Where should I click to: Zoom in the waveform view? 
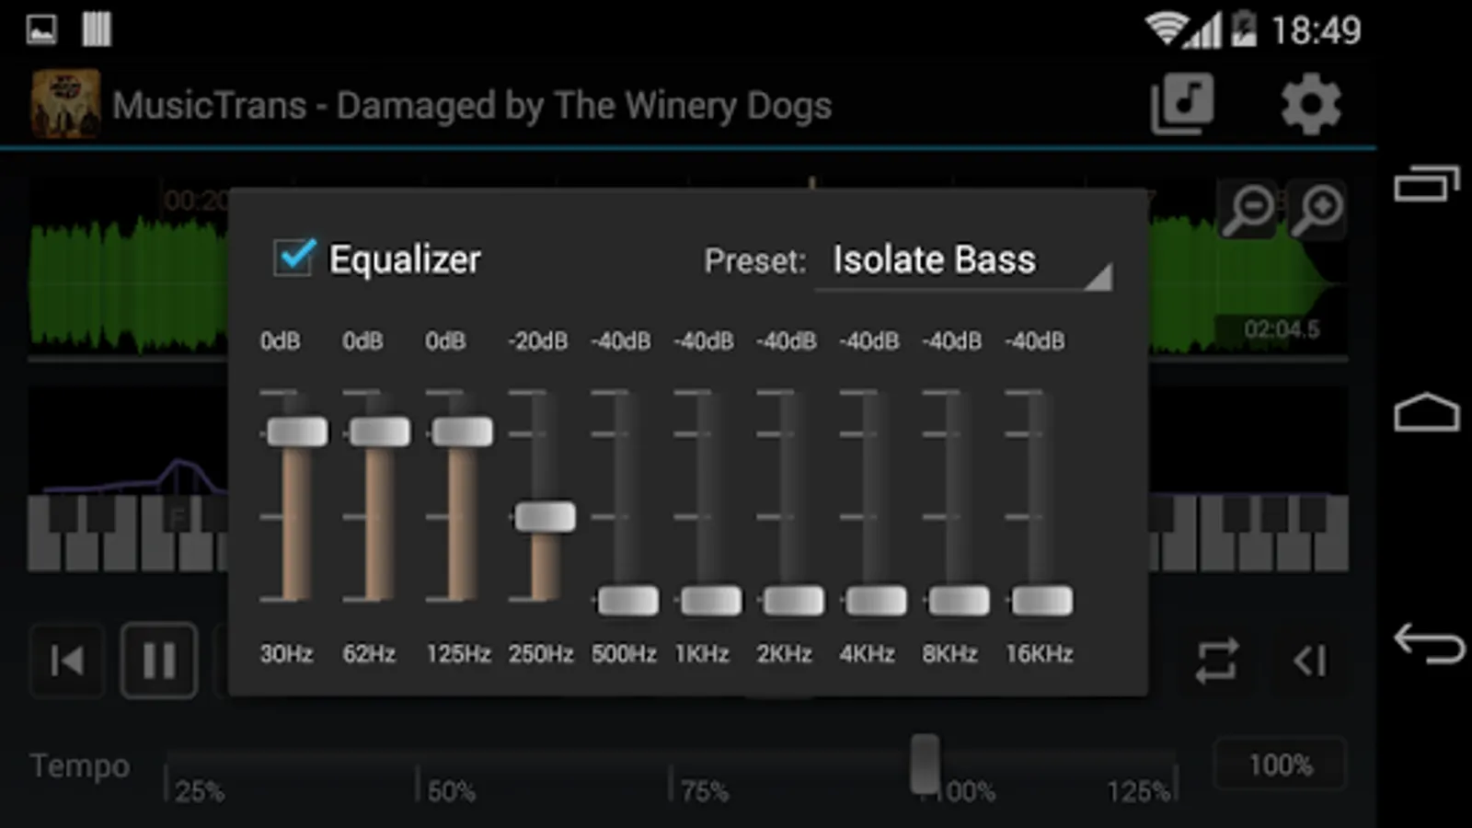click(x=1317, y=210)
